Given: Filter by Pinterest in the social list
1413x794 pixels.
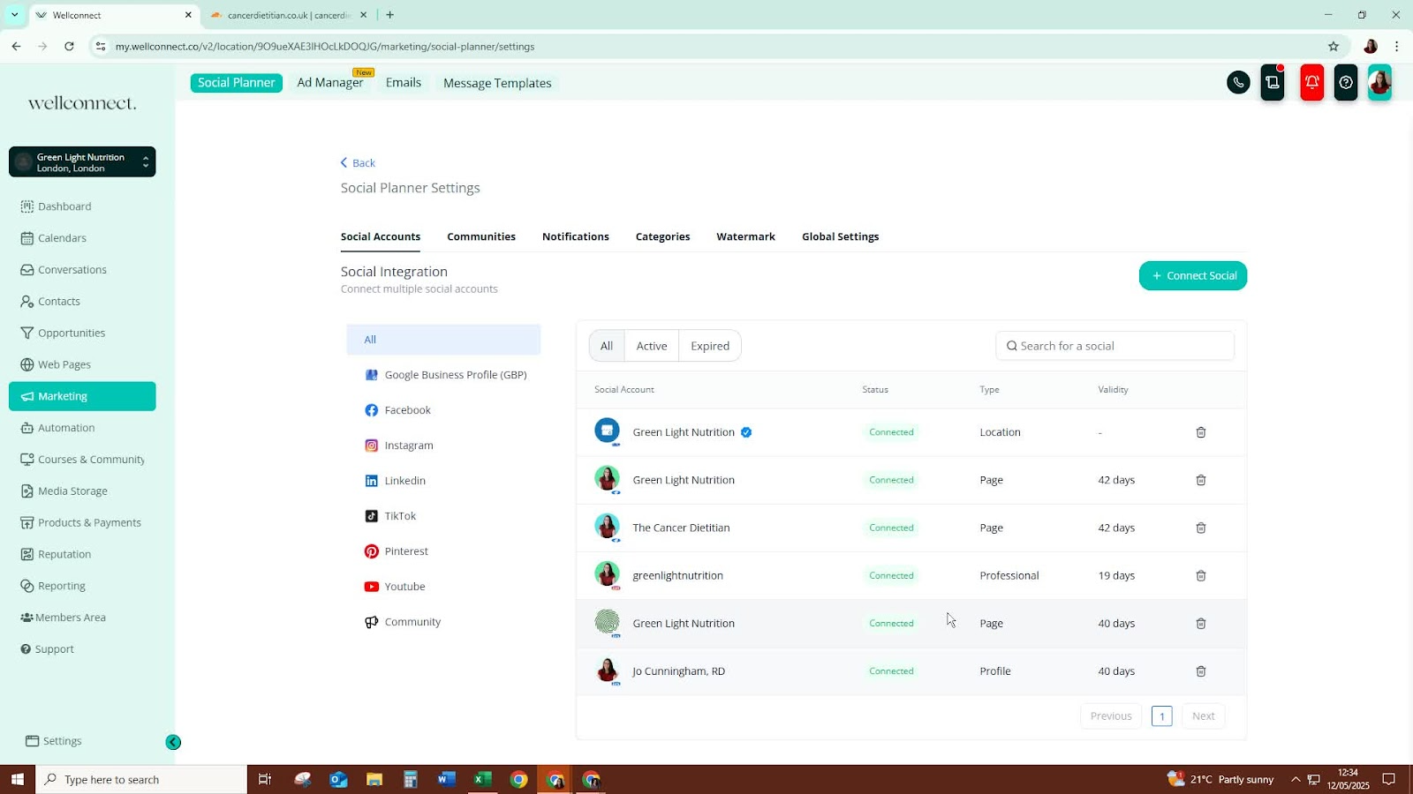Looking at the screenshot, I should [x=405, y=551].
